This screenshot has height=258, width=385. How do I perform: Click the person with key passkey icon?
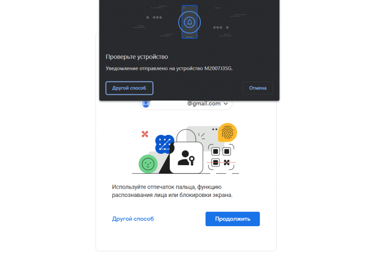pos(186,157)
